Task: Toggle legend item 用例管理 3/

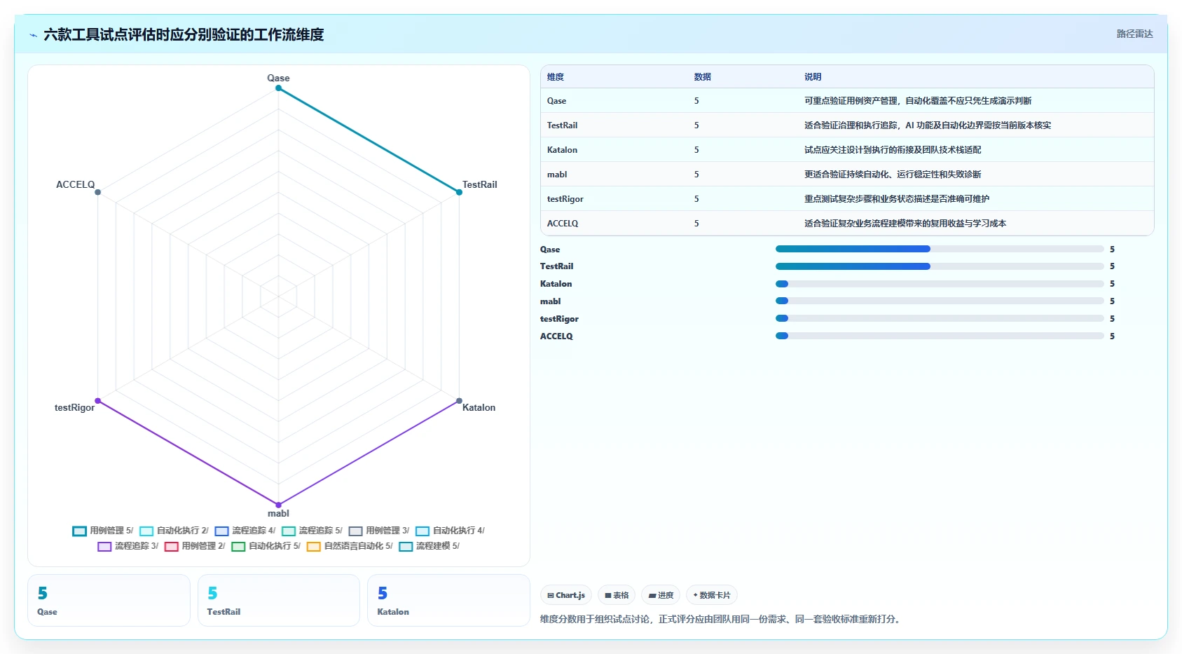Action: (379, 531)
